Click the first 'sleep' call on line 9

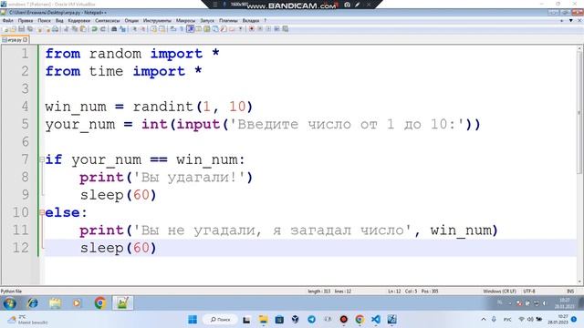(101, 195)
